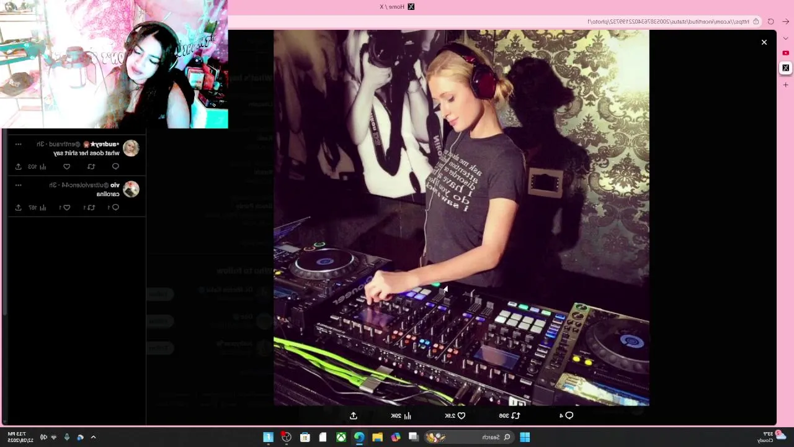Go back using the browser arrow
The height and width of the screenshot is (447, 794).
785,21
